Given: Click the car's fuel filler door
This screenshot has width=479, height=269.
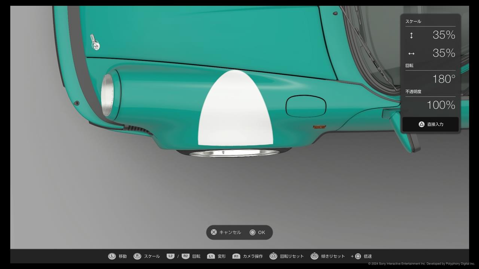Looking at the screenshot, I should click(x=306, y=106).
